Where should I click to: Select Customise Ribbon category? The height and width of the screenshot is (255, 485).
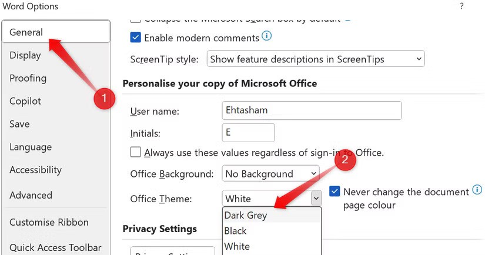tap(49, 222)
